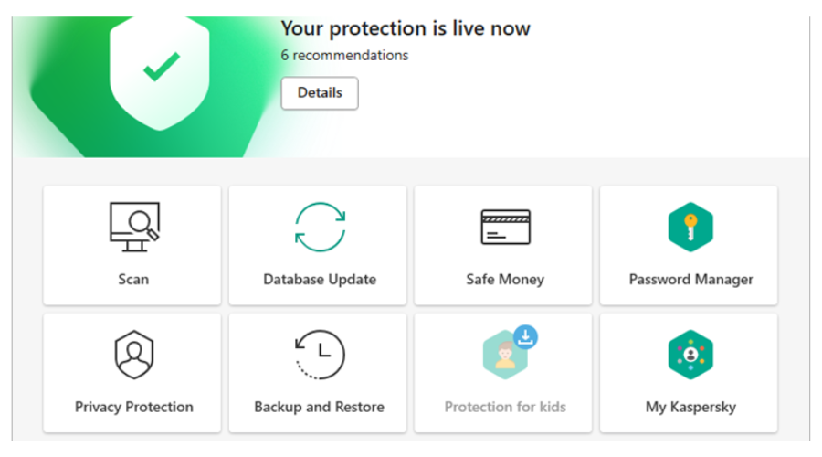Click the Protection for kids avatar icon
Viewport: 822px width, 457px height.
click(504, 356)
